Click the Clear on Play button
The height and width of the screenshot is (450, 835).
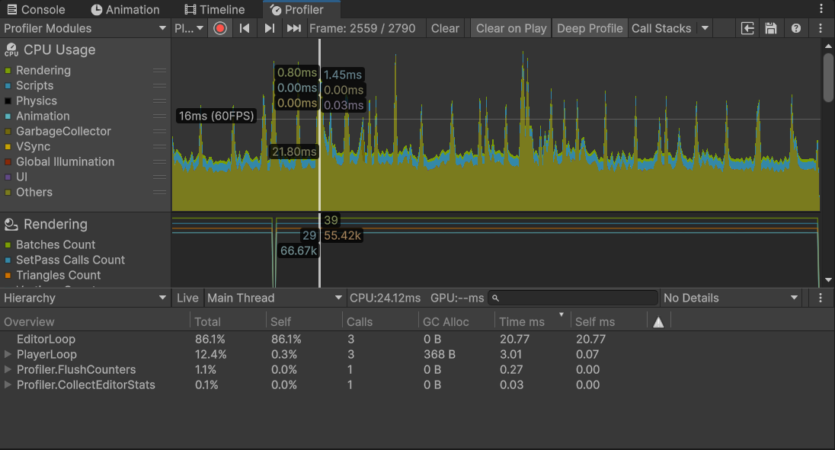pos(510,28)
